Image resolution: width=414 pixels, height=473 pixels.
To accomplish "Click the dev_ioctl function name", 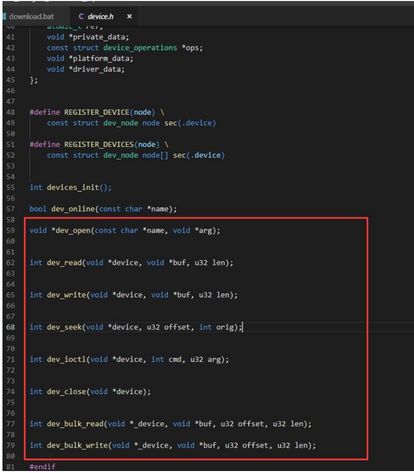I will pos(66,359).
